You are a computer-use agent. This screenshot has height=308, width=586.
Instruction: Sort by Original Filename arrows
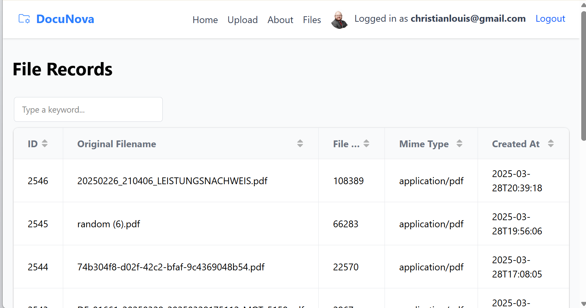(300, 143)
